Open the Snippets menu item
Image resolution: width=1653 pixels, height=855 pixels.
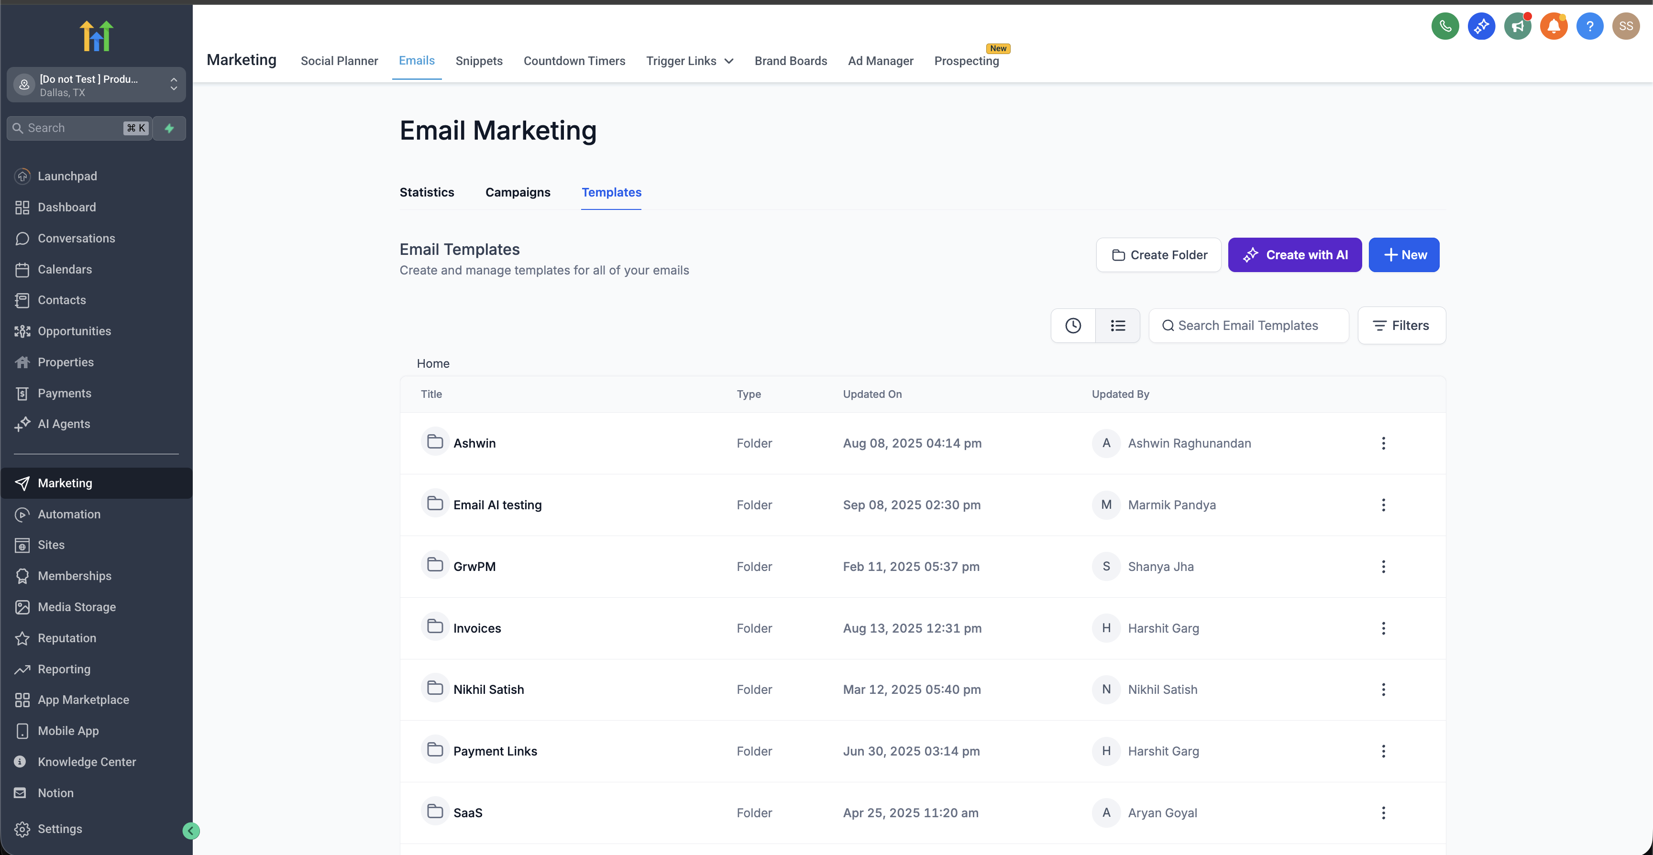[479, 61]
